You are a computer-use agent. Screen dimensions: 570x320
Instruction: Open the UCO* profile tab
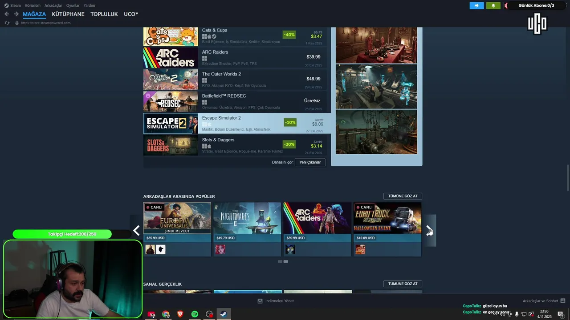tap(131, 14)
